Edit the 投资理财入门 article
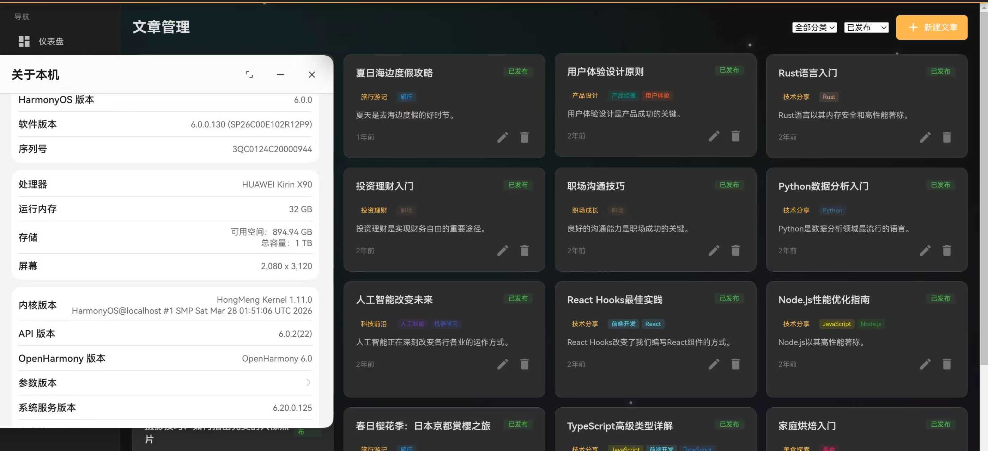 502,251
